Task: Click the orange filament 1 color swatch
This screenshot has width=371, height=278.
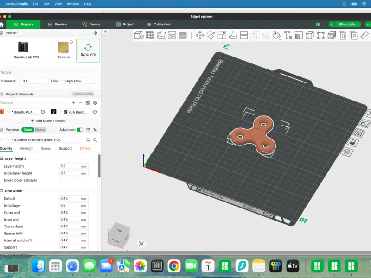Action: click(2, 112)
